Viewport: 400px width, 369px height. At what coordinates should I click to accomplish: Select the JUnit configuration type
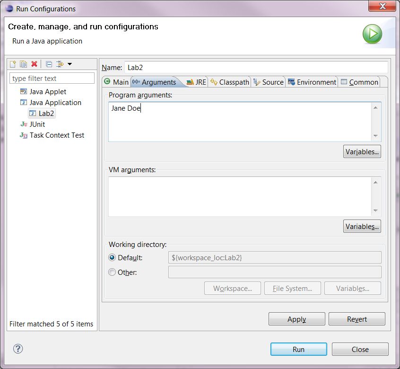[33, 124]
